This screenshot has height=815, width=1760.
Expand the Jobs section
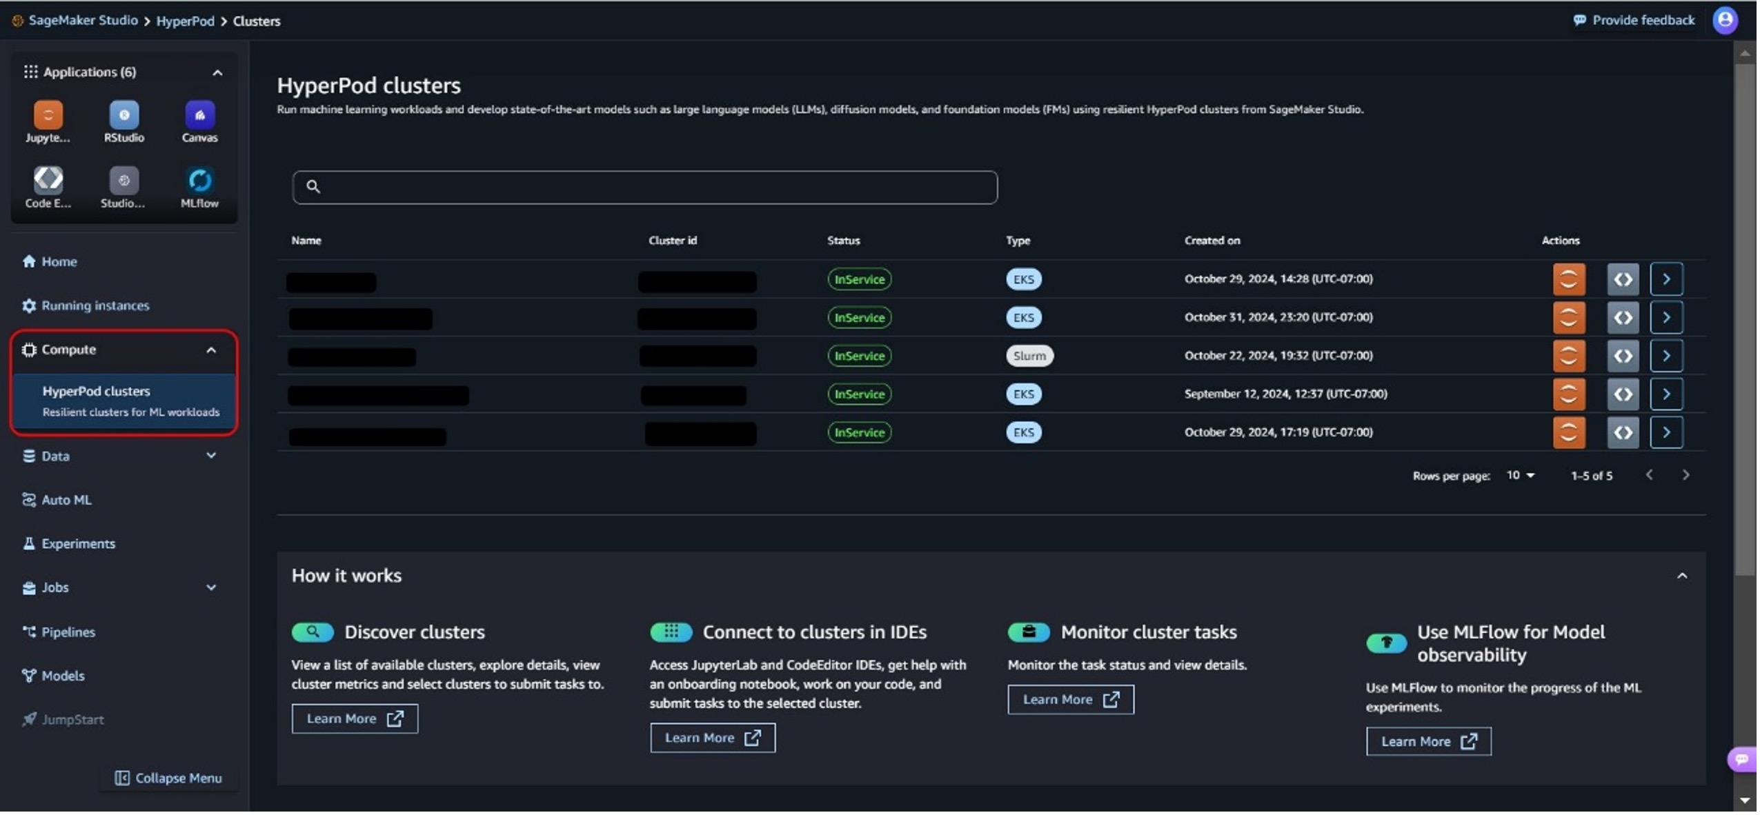tap(212, 589)
